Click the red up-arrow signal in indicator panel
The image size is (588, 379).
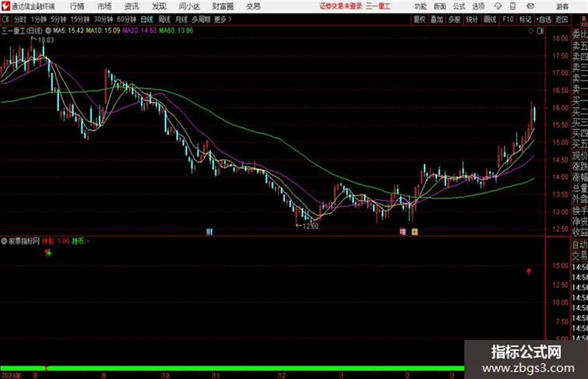coord(529,271)
